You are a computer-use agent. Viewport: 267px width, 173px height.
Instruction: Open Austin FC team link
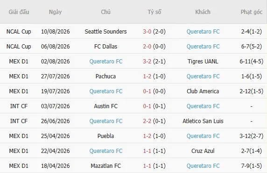105,106
